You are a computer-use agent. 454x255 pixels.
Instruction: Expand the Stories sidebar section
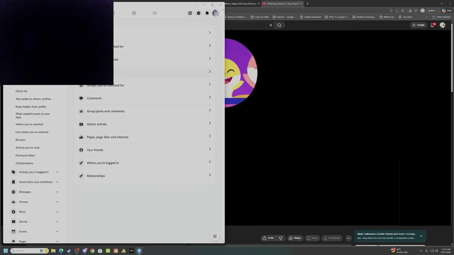34,222
